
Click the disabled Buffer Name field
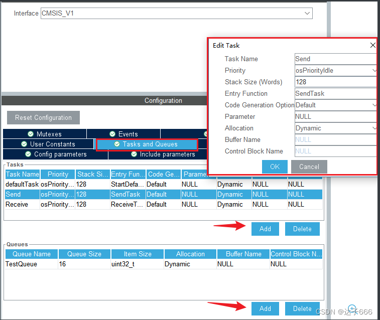click(335, 139)
